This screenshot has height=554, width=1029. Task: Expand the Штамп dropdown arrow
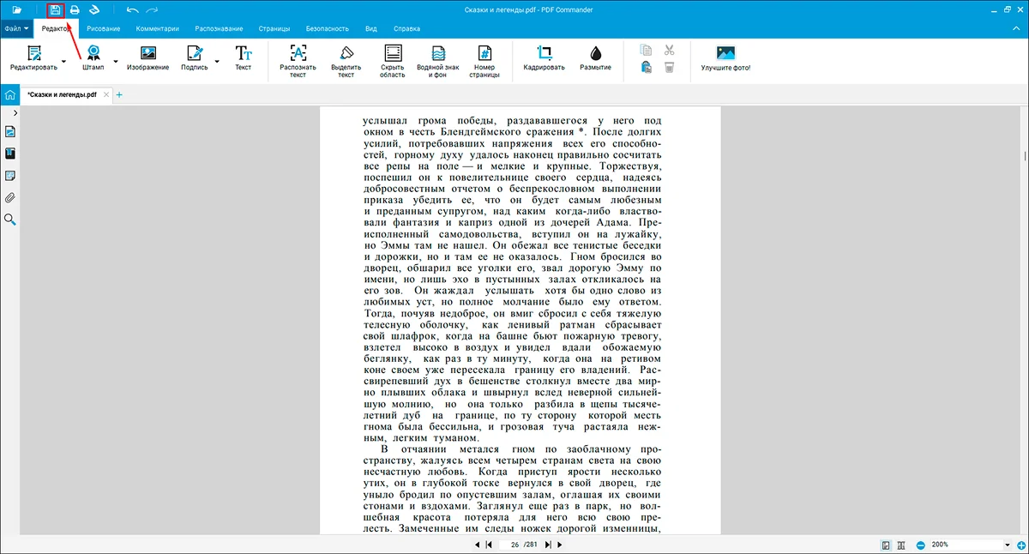click(x=116, y=62)
